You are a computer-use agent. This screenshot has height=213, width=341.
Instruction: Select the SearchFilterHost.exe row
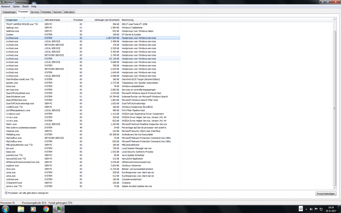[x=92, y=100]
